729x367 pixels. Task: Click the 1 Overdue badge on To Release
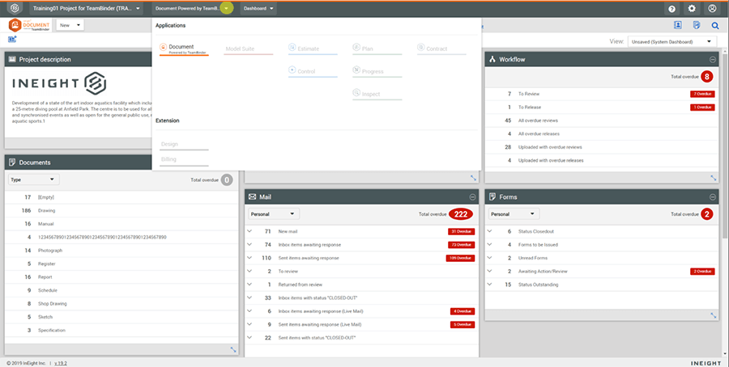702,108
